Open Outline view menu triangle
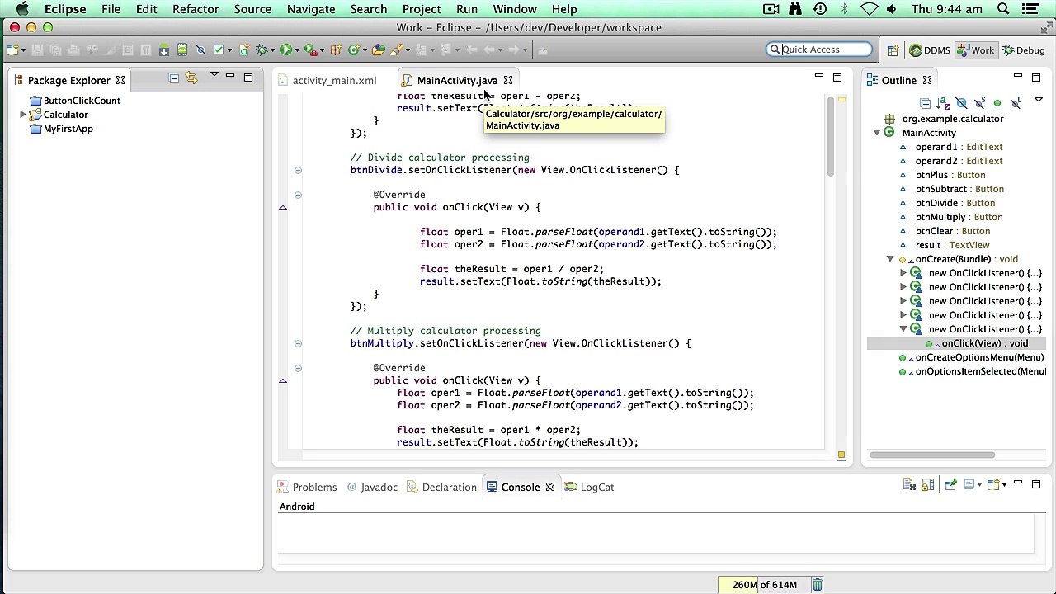The height and width of the screenshot is (594, 1056). click(x=1038, y=99)
